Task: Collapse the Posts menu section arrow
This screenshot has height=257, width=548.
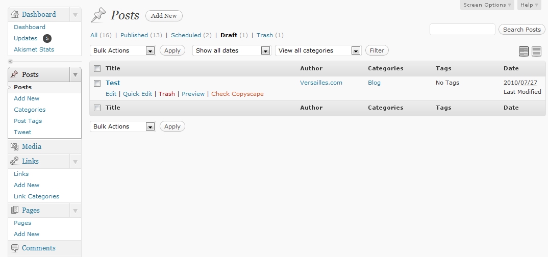Action: click(75, 74)
